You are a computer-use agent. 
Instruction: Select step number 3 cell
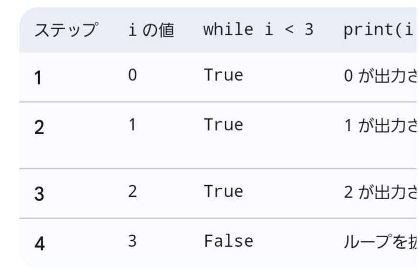[39, 194]
